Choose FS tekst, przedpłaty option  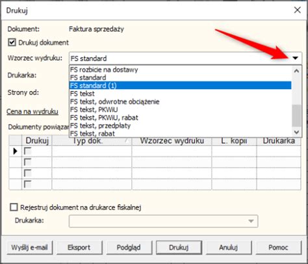[x=180, y=125]
